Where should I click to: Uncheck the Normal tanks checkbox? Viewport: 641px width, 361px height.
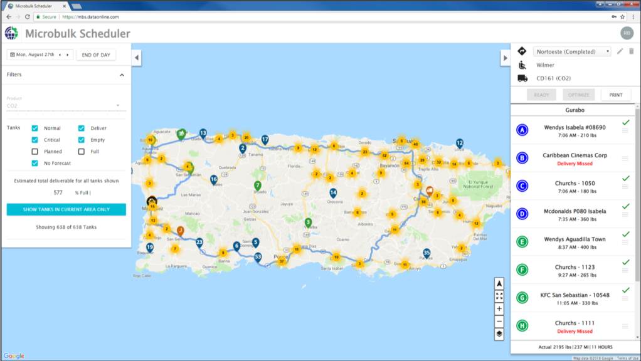click(x=34, y=128)
